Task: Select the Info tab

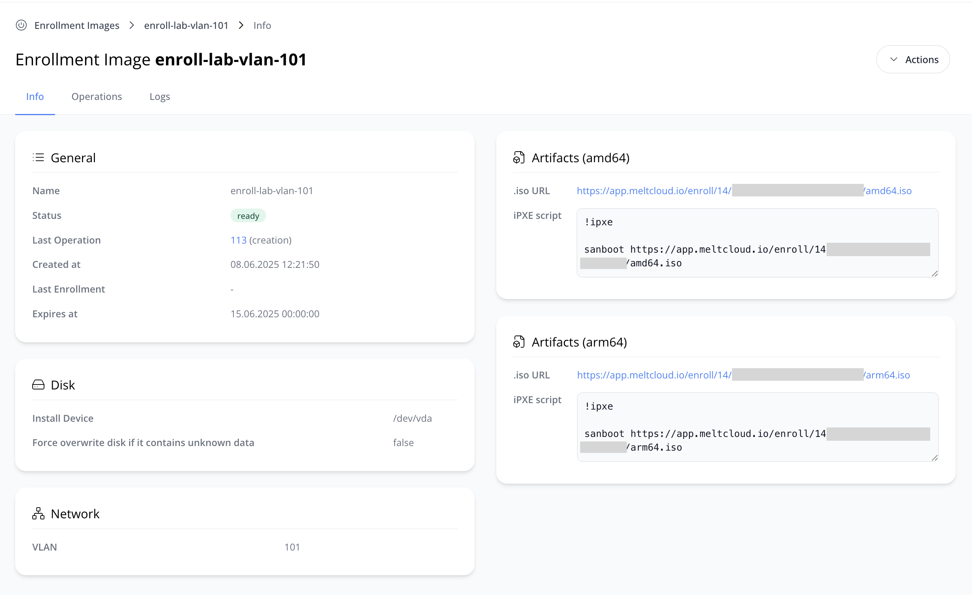Action: 35,97
